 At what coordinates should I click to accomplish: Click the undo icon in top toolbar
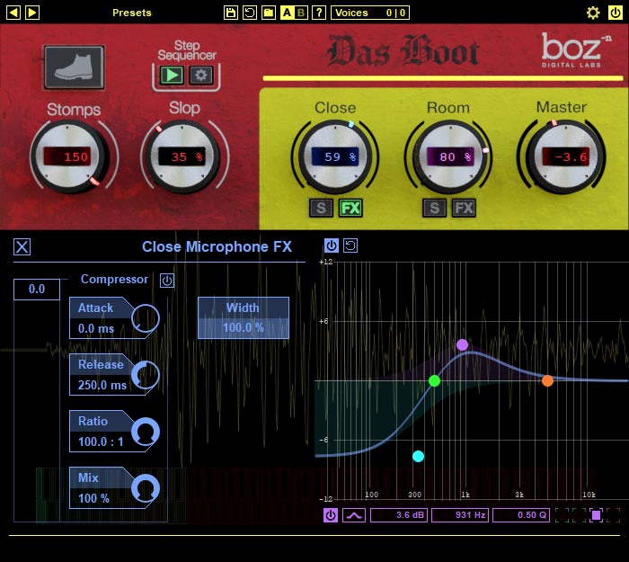pos(250,13)
